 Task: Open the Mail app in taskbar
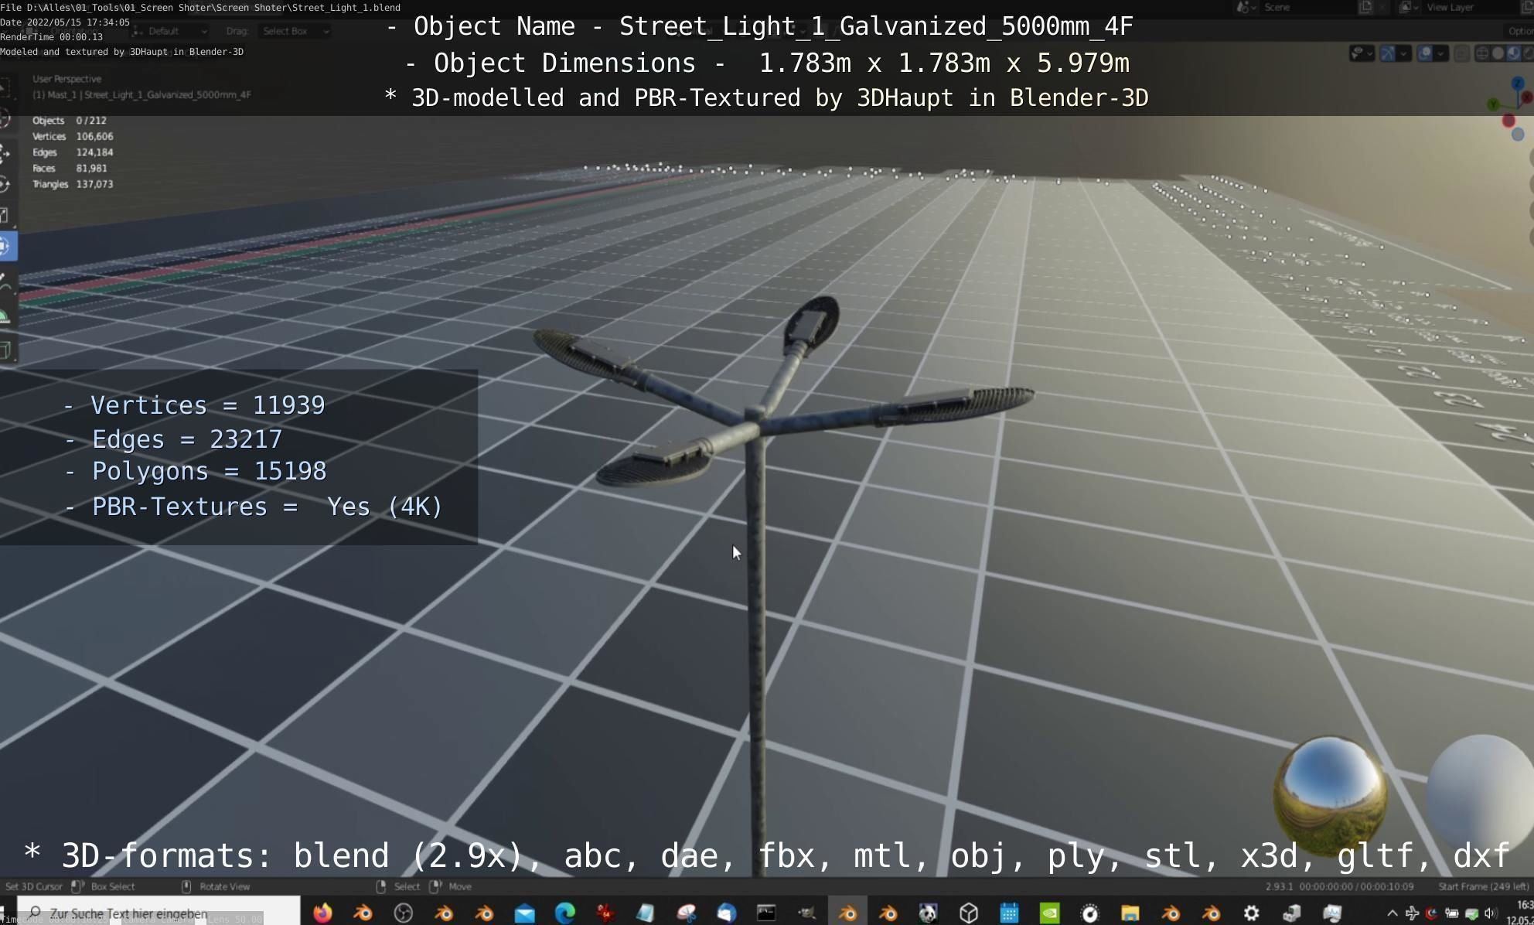(x=525, y=913)
